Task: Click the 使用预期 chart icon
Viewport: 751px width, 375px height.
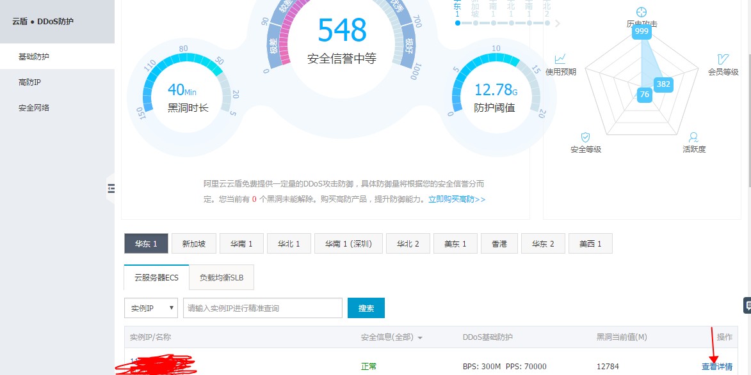Action: [x=560, y=59]
